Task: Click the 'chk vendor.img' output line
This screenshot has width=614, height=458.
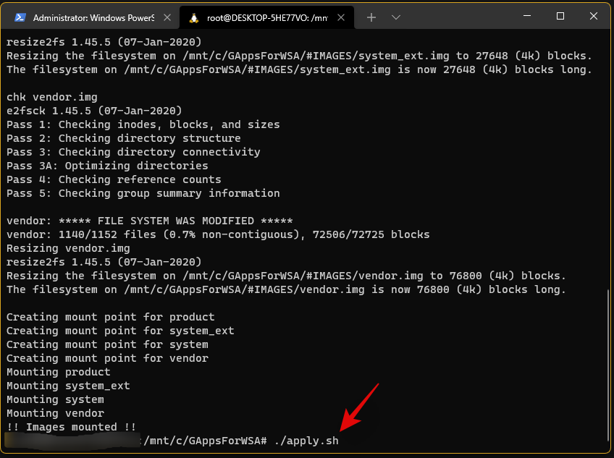Action: (x=51, y=97)
